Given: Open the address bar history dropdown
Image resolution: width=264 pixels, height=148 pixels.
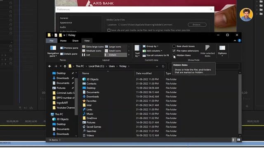Looking at the screenshot, I should [157, 66].
